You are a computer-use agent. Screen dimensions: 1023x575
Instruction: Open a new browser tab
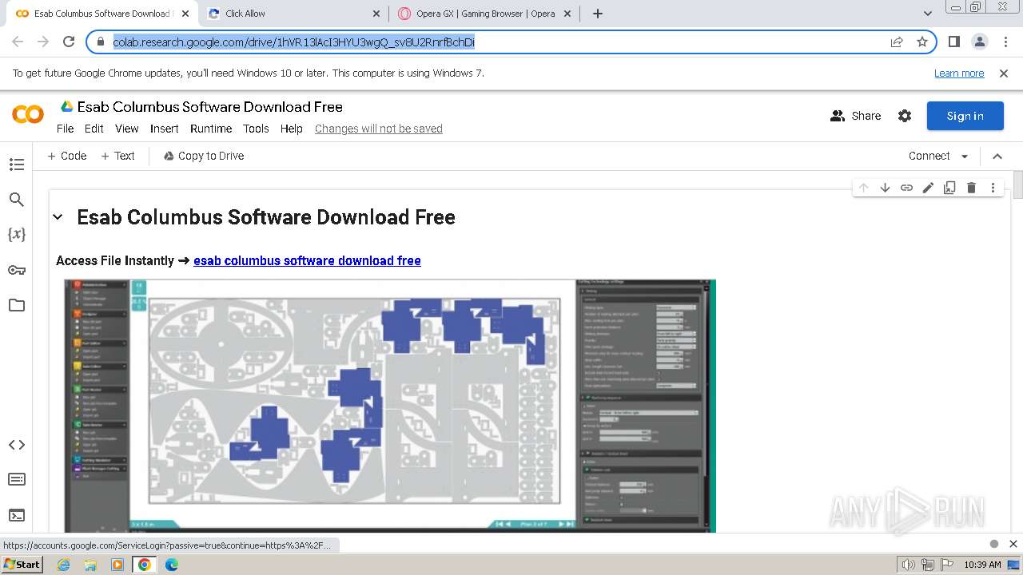point(598,14)
